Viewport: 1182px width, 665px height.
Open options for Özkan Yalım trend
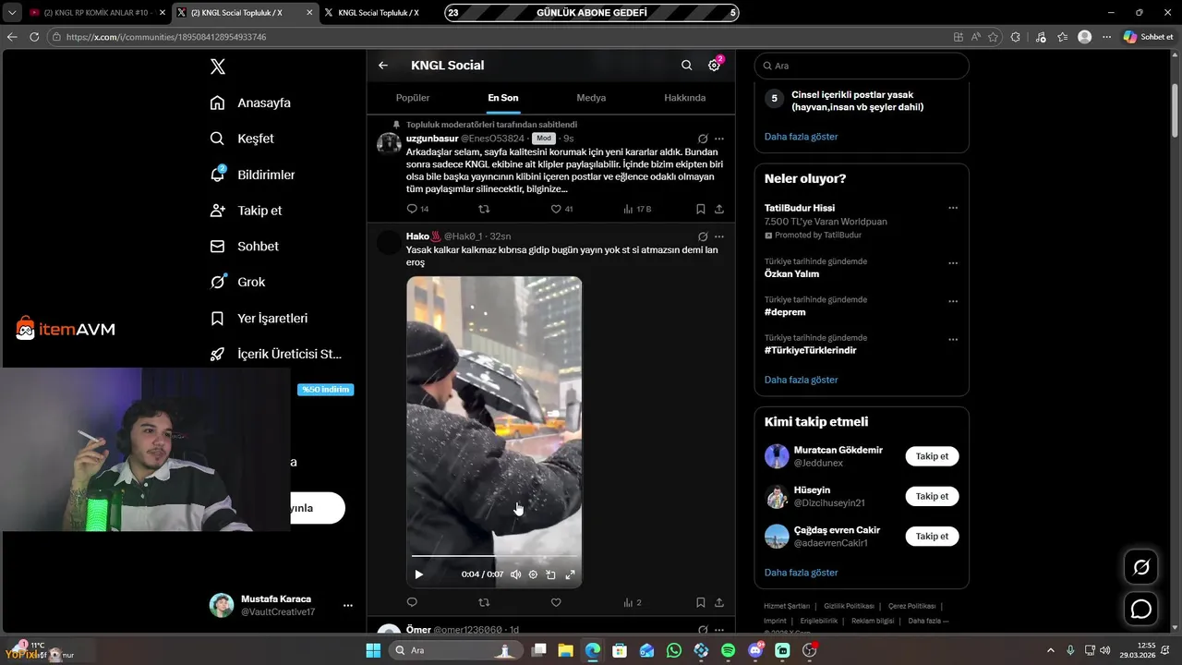coord(953,263)
